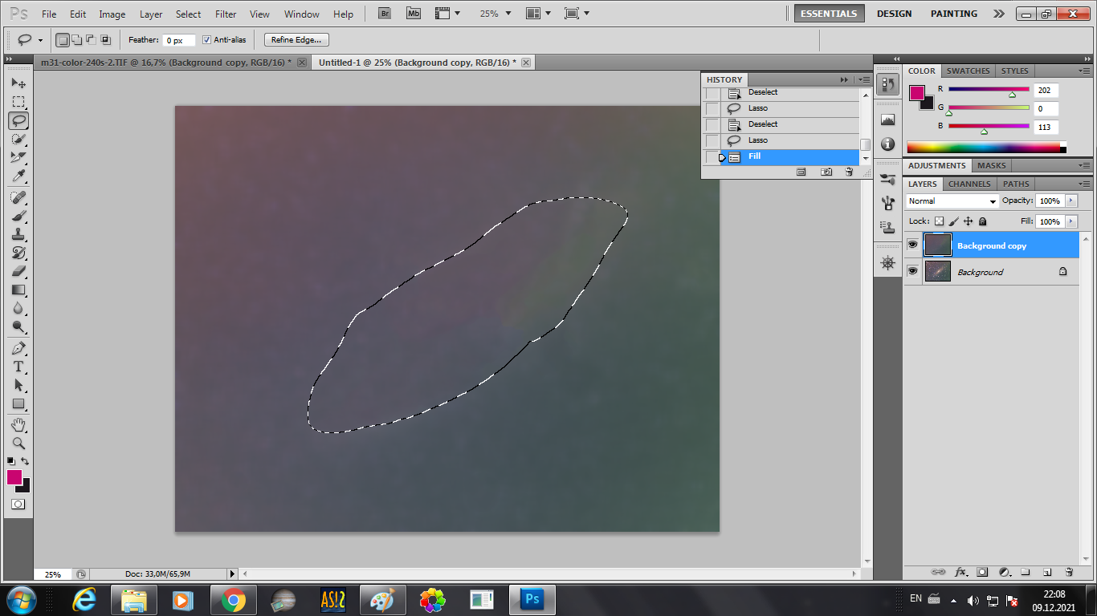Select the Horizontal Type tool
This screenshot has height=616, width=1097.
[18, 367]
